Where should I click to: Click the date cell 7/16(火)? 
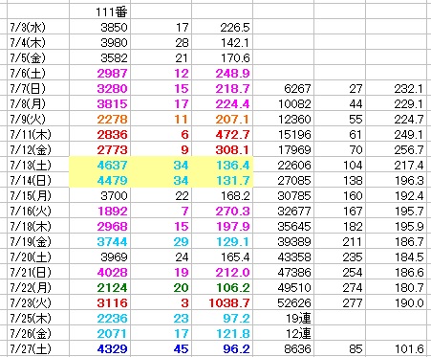[x=38, y=212]
